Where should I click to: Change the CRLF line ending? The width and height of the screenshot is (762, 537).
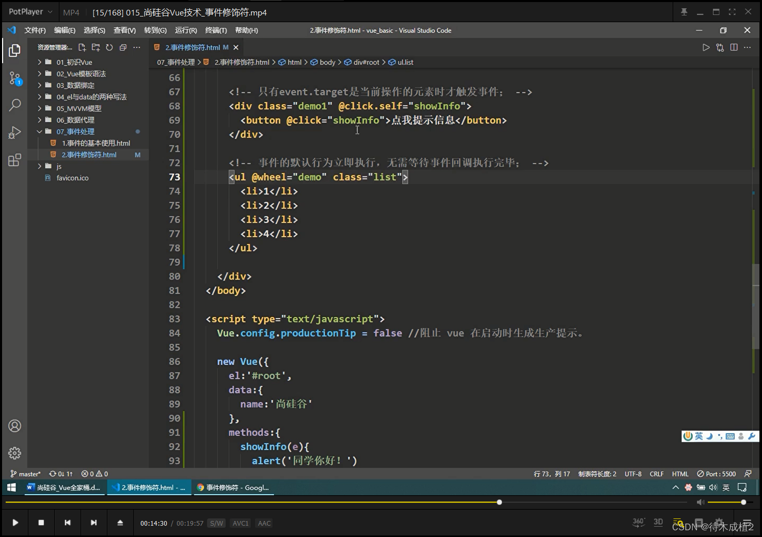tap(657, 474)
